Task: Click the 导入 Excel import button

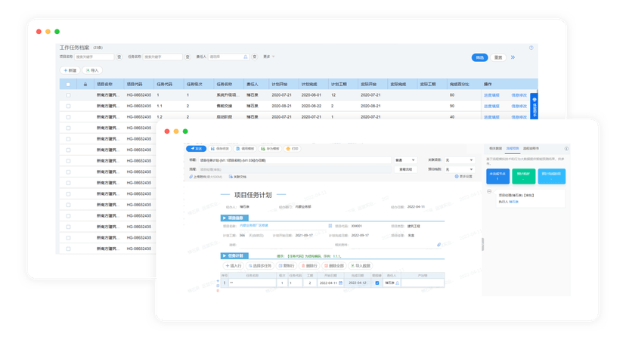Action: [x=92, y=70]
